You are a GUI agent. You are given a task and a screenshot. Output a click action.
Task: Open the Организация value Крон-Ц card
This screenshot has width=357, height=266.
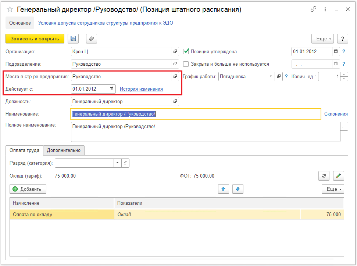point(175,52)
